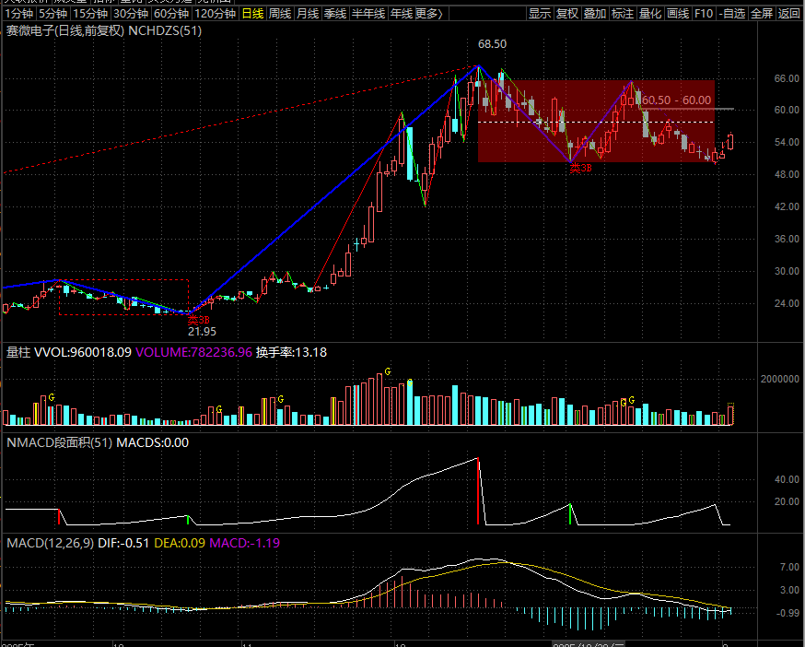Viewport: 805px width, 647px height.
Task: Click the 60.50 - 60.00 range label
Action: (x=677, y=100)
